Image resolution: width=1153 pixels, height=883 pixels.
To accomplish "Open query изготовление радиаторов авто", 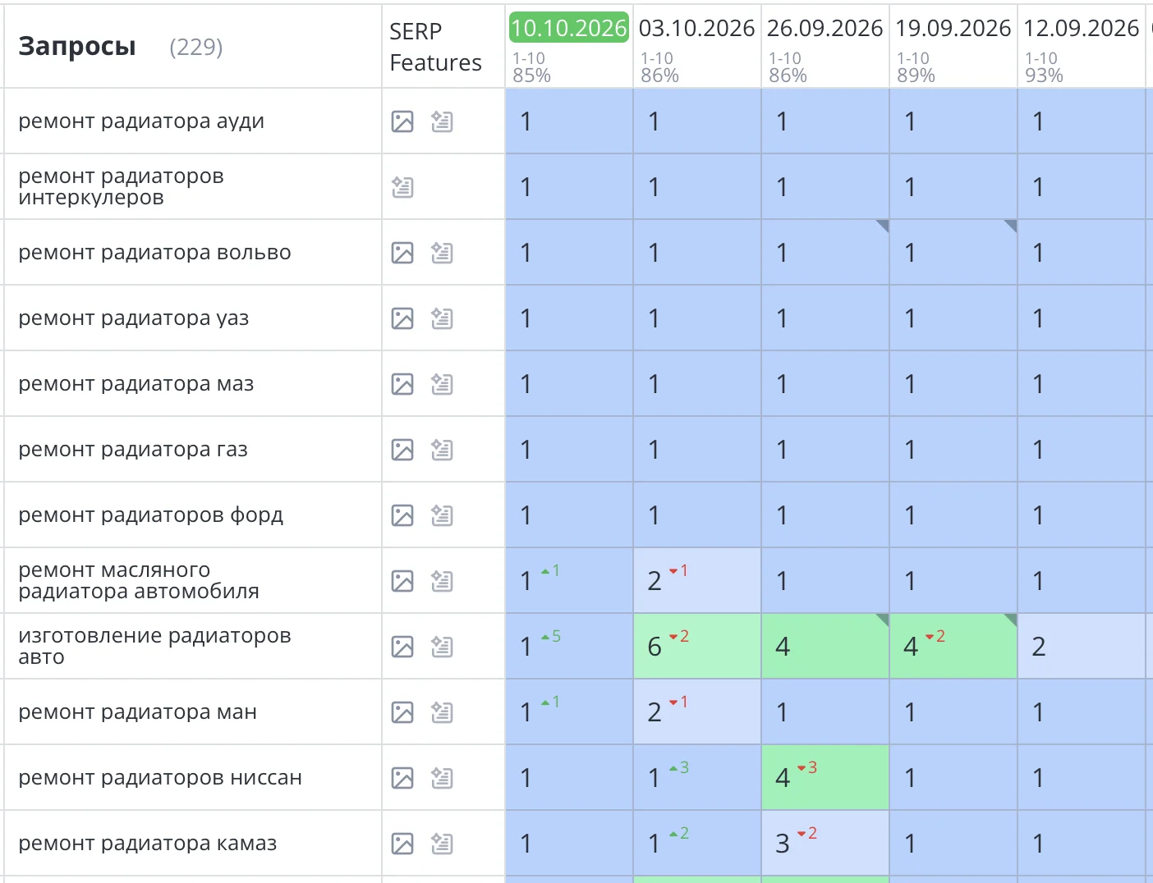I will point(154,647).
